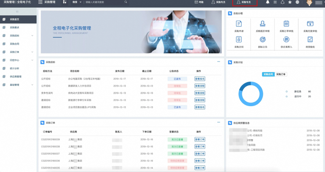This screenshot has height=172, width=325.
Task: Open 采购报价审核 stamp icon
Action: 263,23
